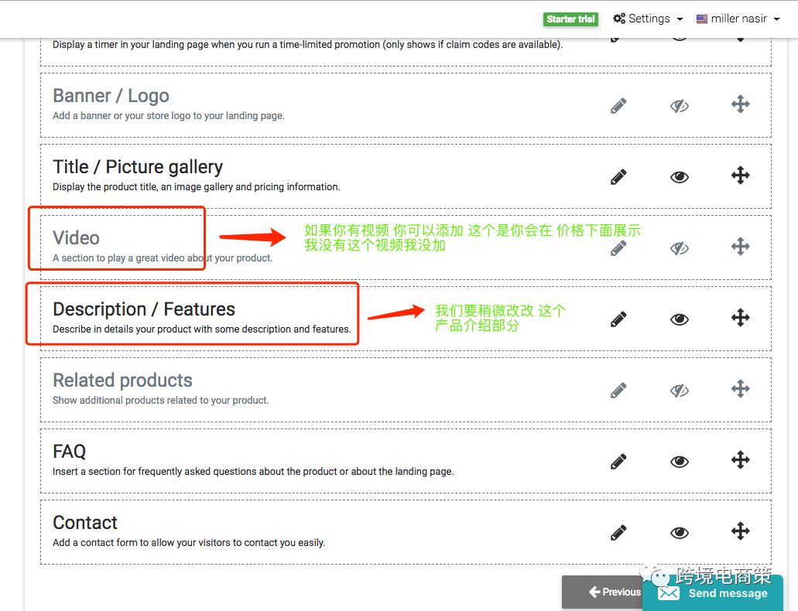Image resolution: width=798 pixels, height=611 pixels.
Task: Click pencil icon for Title / Picture gallery
Action: click(x=618, y=176)
